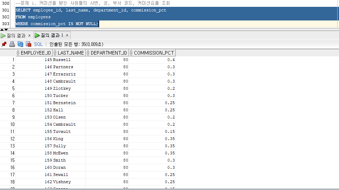Select department 80 cell in Russell row
Viewport: 339px width, 190px height.
click(x=107, y=60)
